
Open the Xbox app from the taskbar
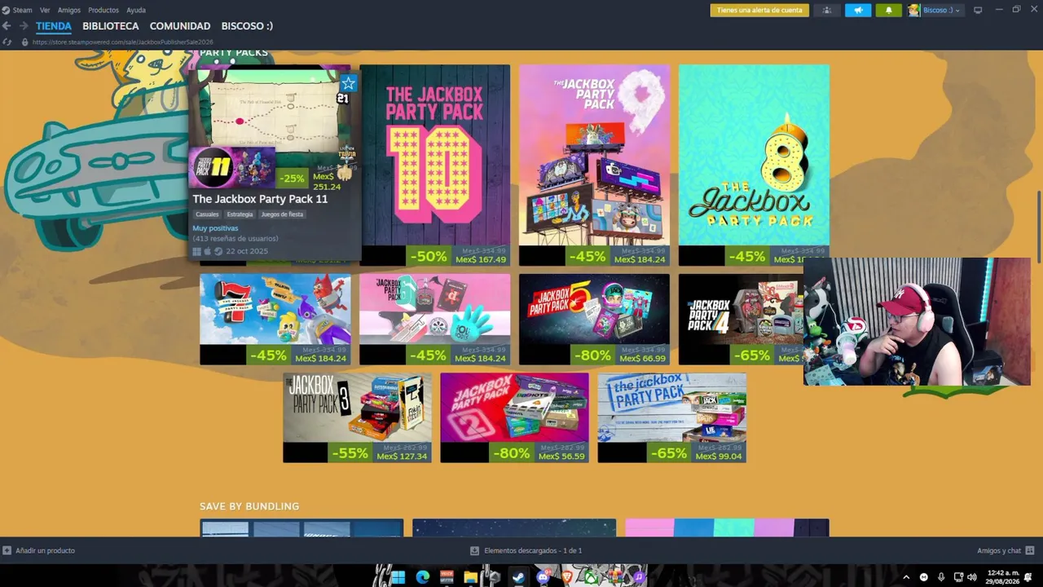(x=591, y=577)
